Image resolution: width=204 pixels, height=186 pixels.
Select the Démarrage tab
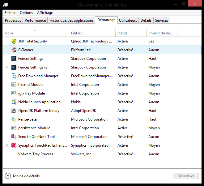click(106, 20)
